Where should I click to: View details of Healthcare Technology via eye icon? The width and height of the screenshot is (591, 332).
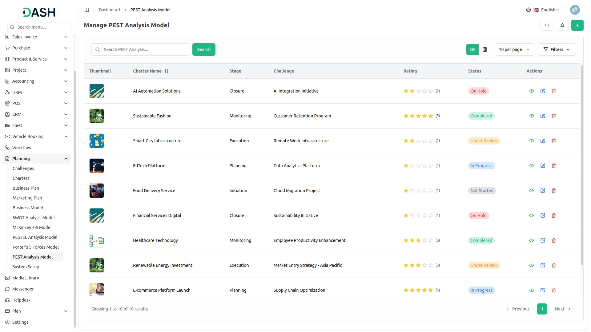coord(532,240)
